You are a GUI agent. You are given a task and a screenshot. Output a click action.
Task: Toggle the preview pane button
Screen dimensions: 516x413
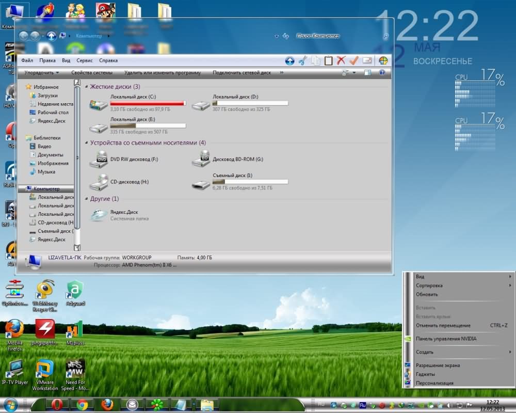[367, 73]
